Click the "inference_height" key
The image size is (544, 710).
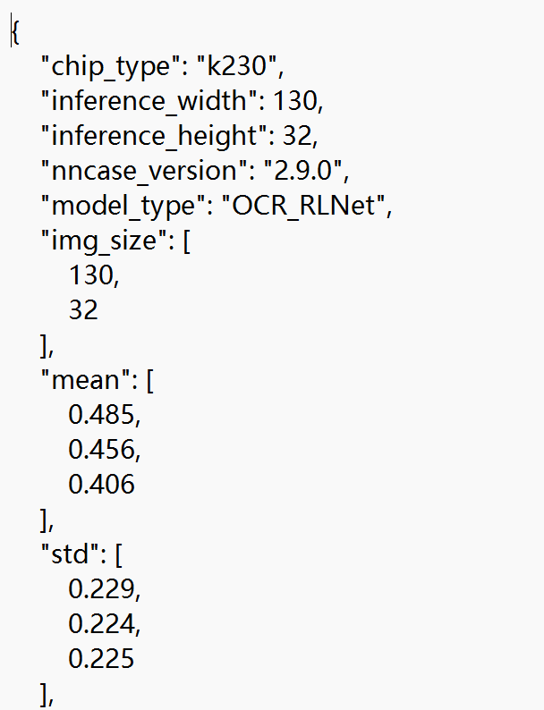click(x=154, y=137)
